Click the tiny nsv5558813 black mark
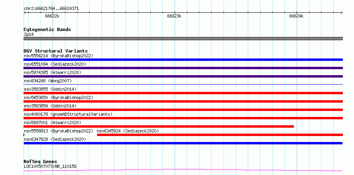354x175 pixels. click(x=24, y=135)
